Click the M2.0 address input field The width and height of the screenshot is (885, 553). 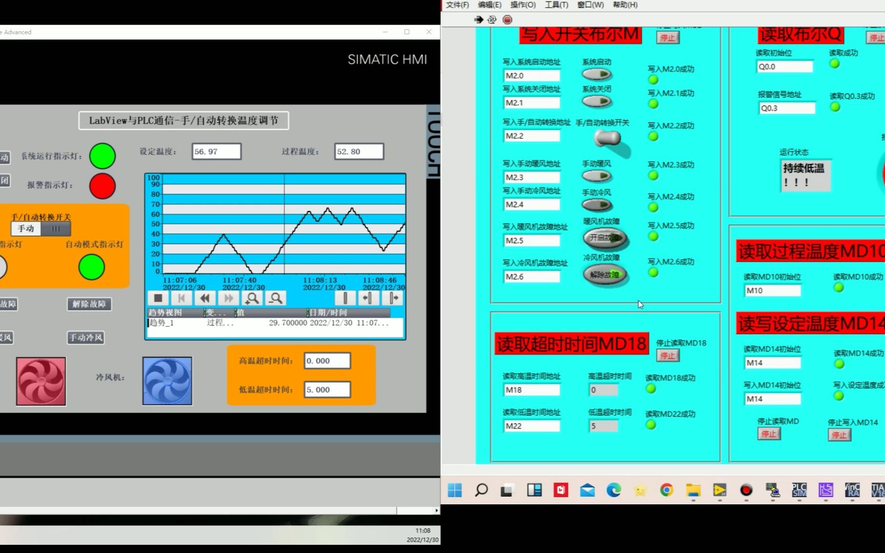tap(532, 75)
